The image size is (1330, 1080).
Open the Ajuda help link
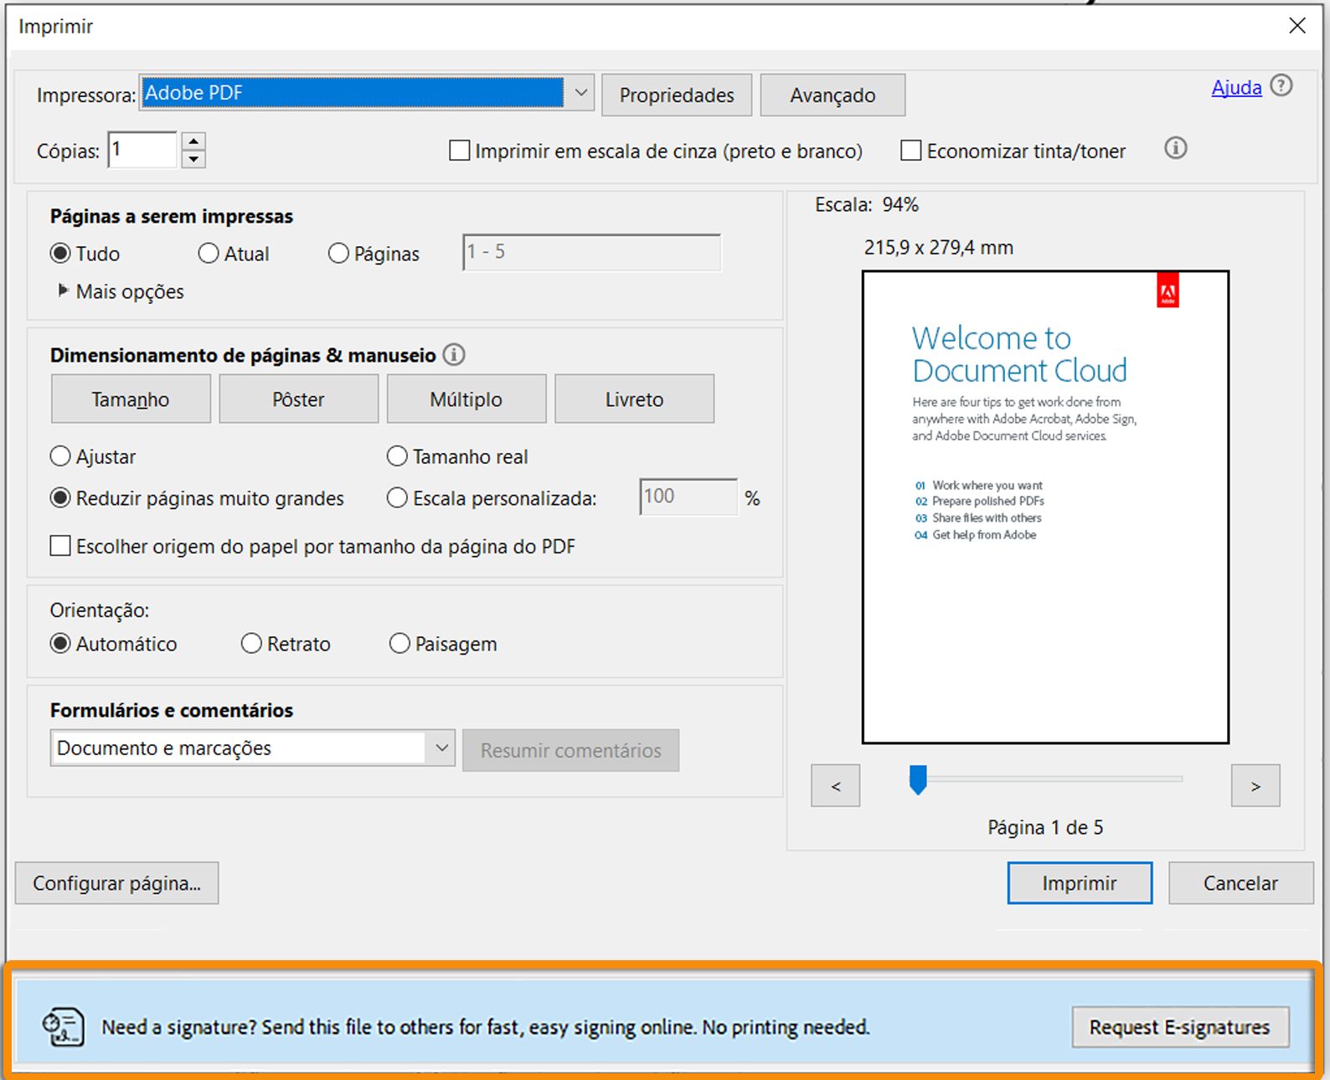coord(1236,87)
